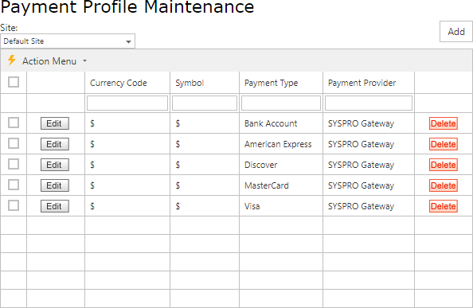Viewport: 473px width, 308px height.
Task: Sort by the Symbol column header
Action: (190, 83)
